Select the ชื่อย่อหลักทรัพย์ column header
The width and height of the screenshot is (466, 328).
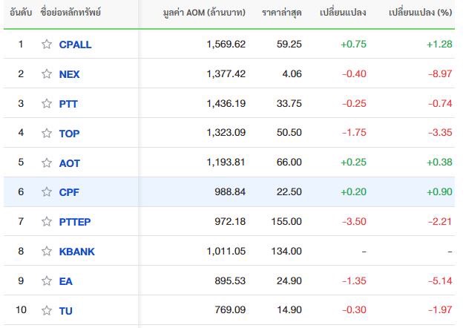click(x=70, y=13)
